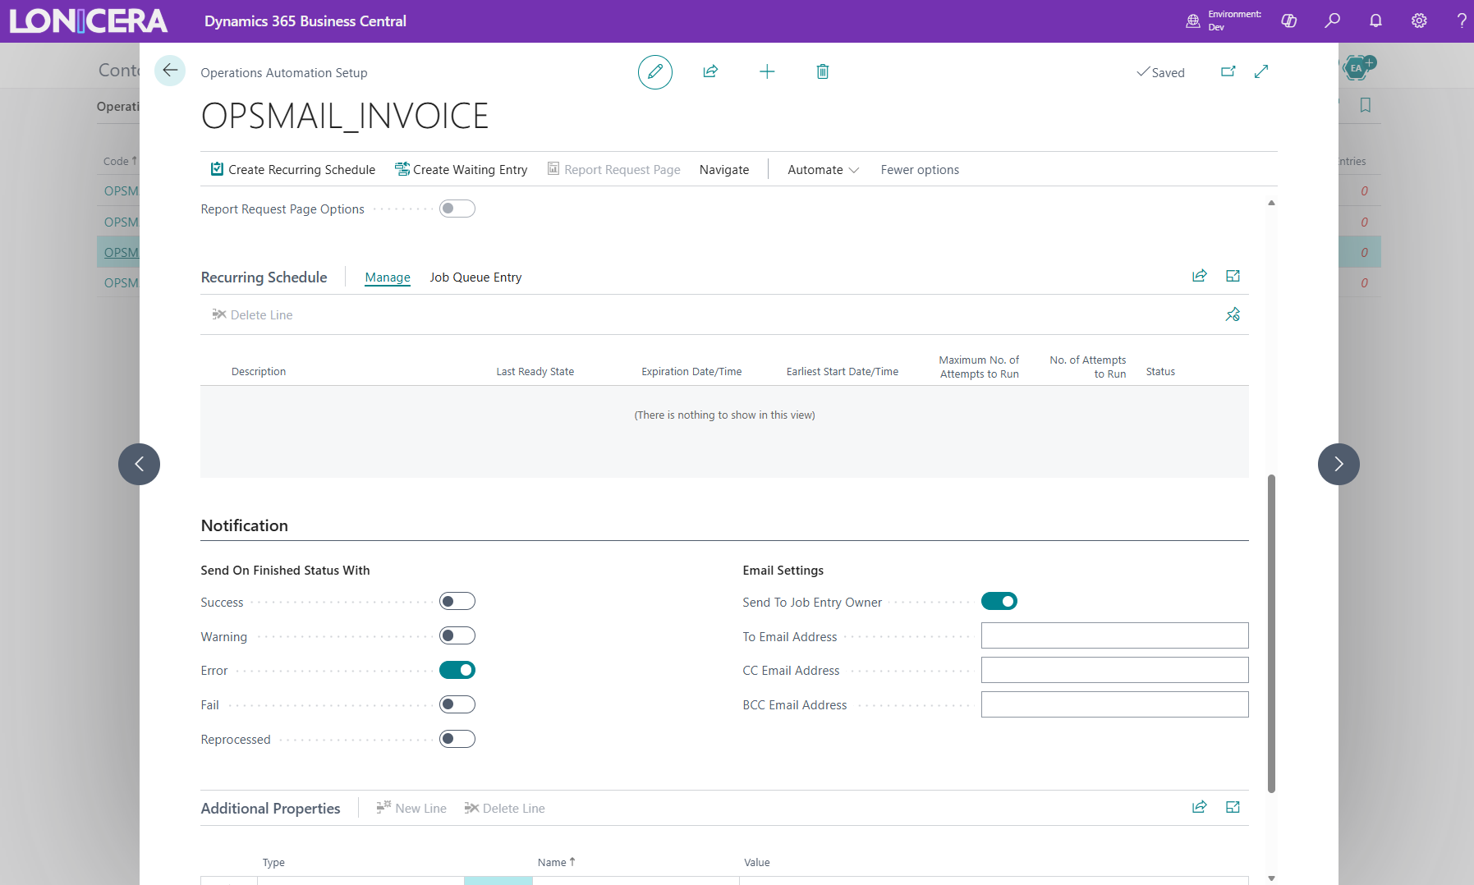The image size is (1474, 885).
Task: Click Create Waiting Entry
Action: (x=461, y=170)
